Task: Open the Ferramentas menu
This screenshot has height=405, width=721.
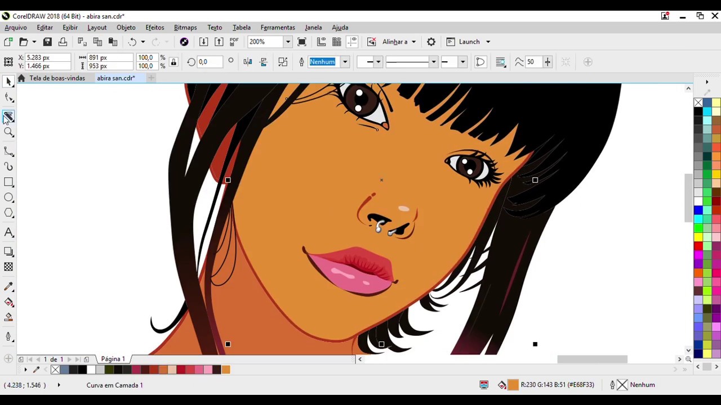Action: click(278, 28)
